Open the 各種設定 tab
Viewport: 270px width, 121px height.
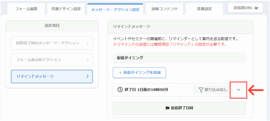(x=204, y=9)
